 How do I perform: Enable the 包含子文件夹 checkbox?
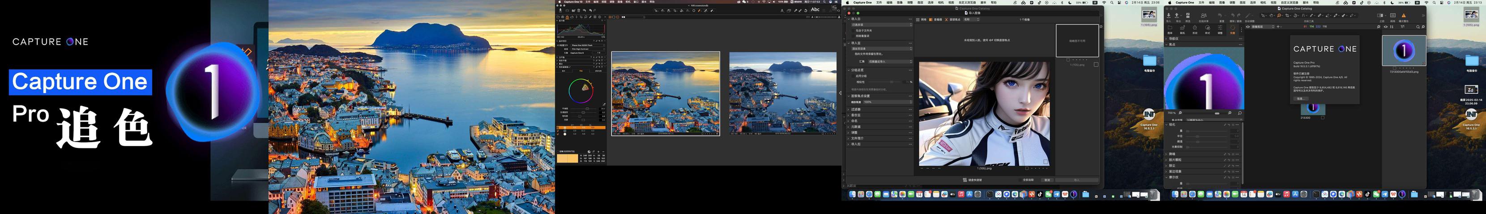(x=853, y=30)
